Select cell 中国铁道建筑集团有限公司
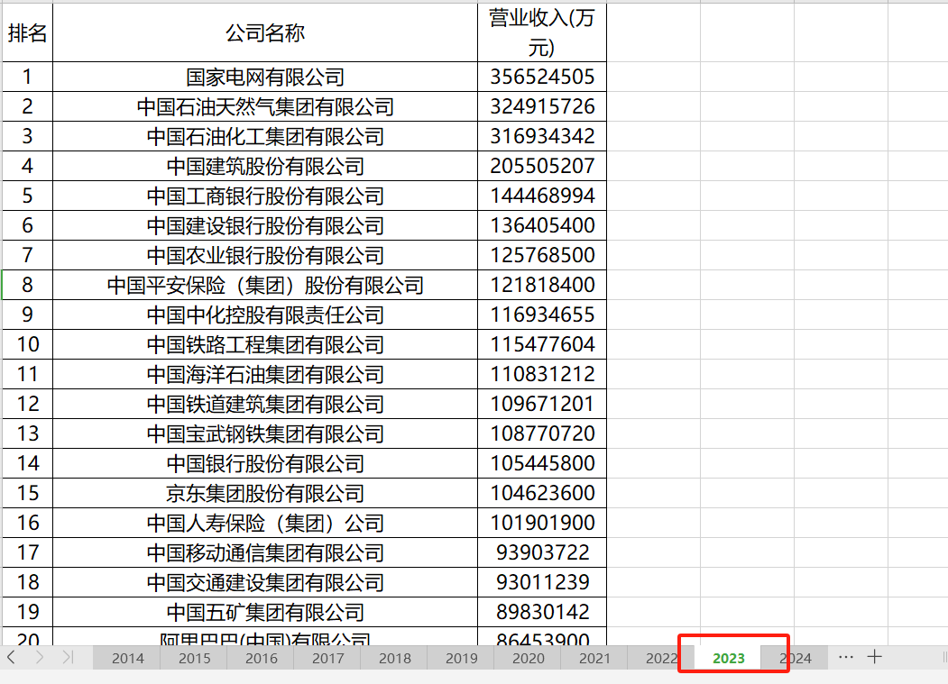The image size is (948, 684). [x=265, y=404]
